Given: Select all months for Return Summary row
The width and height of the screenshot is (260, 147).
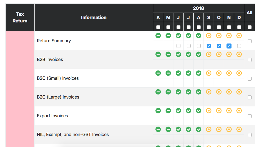Looking at the screenshot, I should (250, 41).
